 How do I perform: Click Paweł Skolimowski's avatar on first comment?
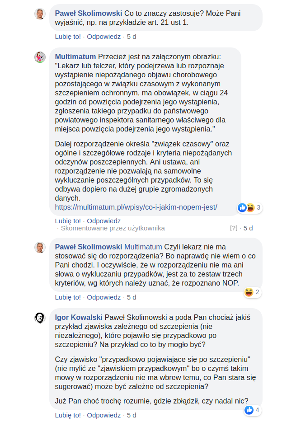(x=40, y=14)
